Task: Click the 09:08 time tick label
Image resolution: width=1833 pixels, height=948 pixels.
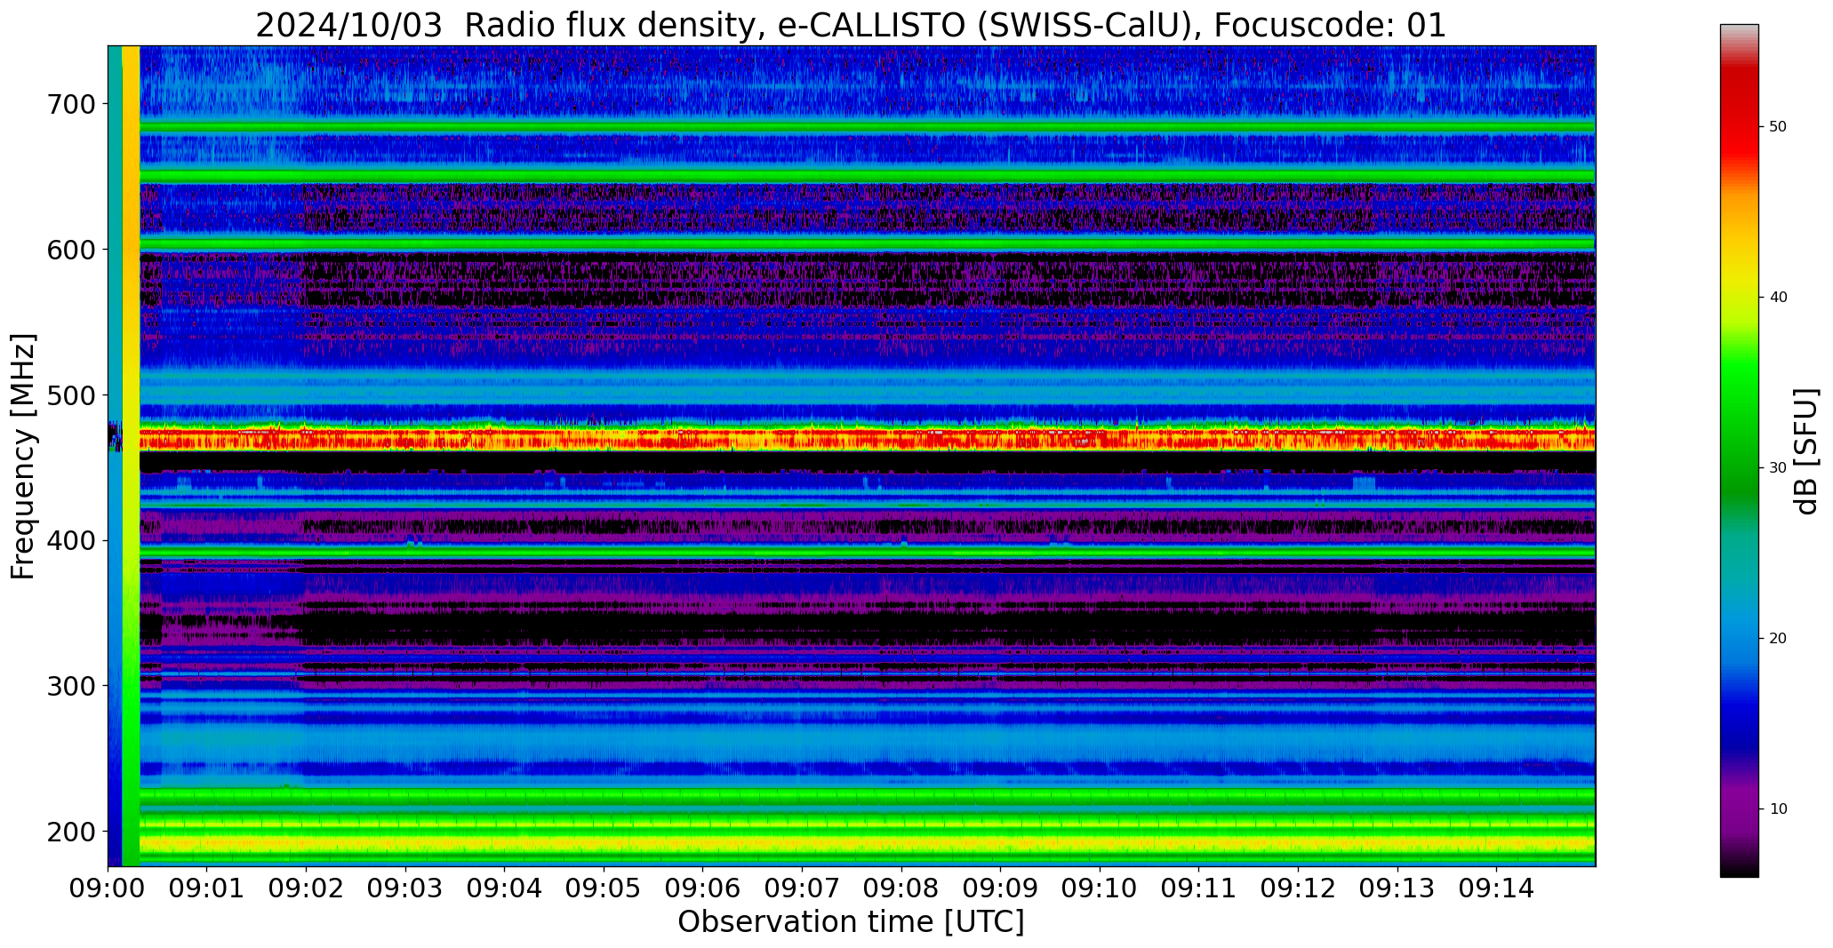Action: coord(901,888)
